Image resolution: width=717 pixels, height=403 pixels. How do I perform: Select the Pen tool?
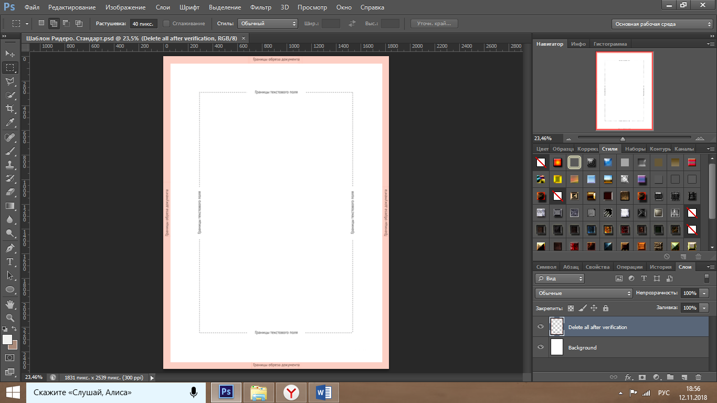pos(9,248)
